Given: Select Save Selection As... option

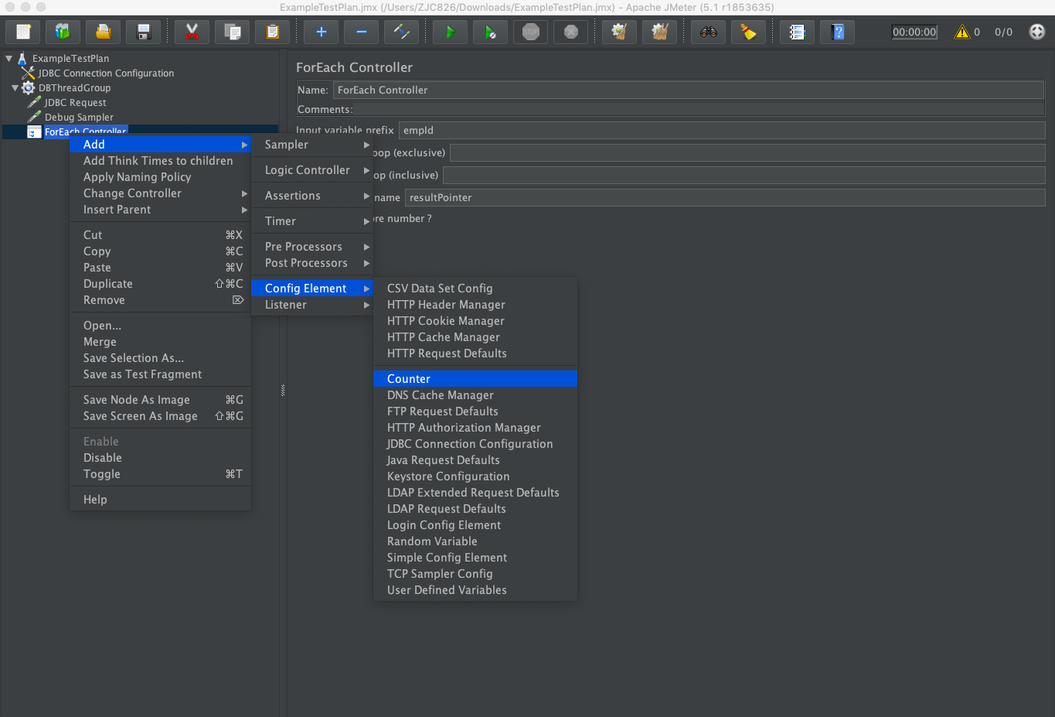Looking at the screenshot, I should 160,358.
